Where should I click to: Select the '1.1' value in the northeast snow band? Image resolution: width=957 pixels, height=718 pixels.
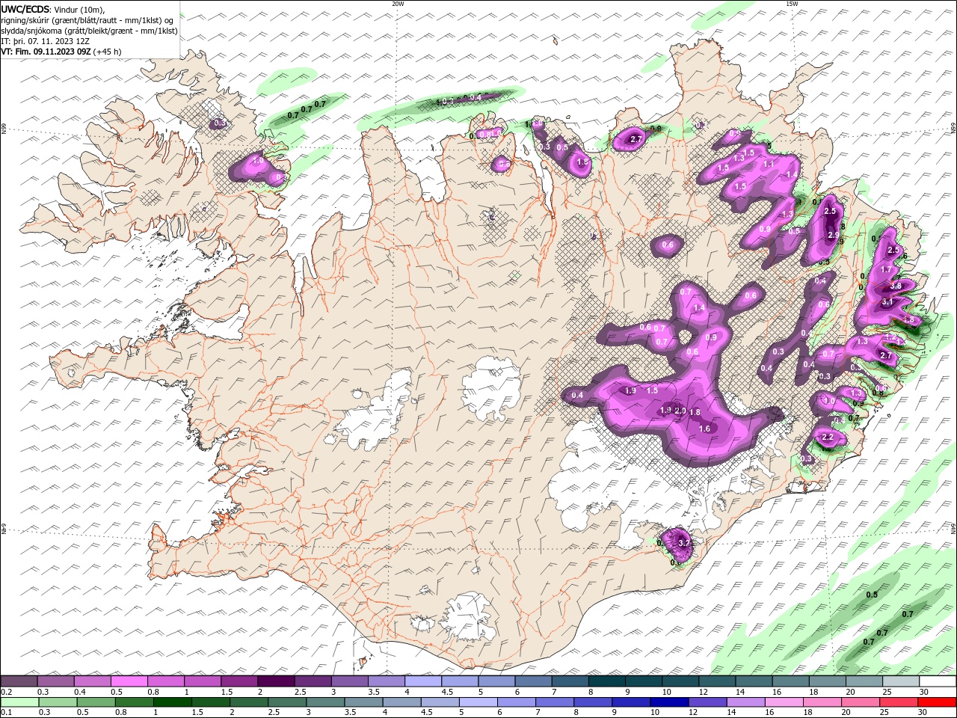[x=769, y=164]
